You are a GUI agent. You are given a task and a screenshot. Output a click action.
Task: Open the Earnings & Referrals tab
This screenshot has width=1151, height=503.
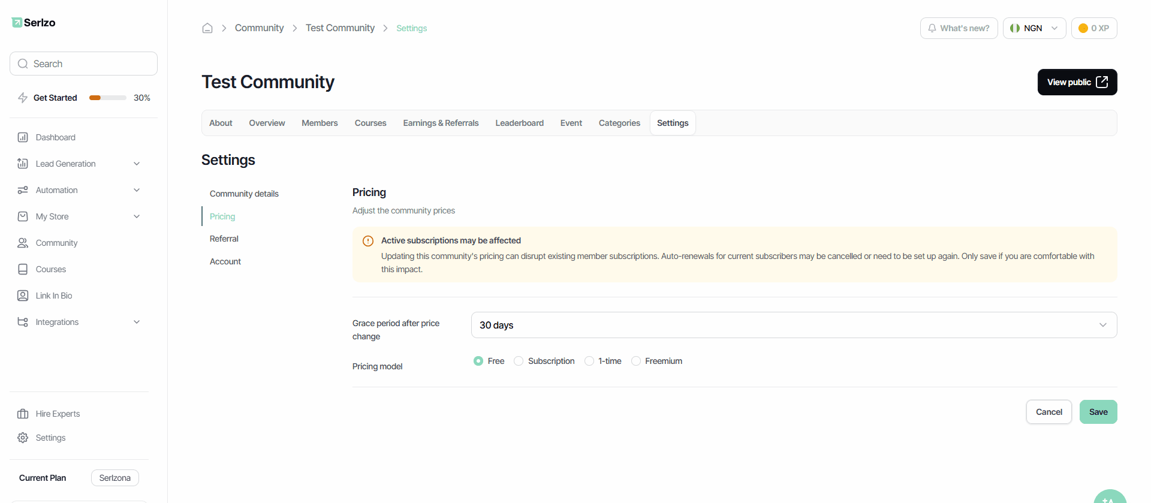click(x=441, y=123)
